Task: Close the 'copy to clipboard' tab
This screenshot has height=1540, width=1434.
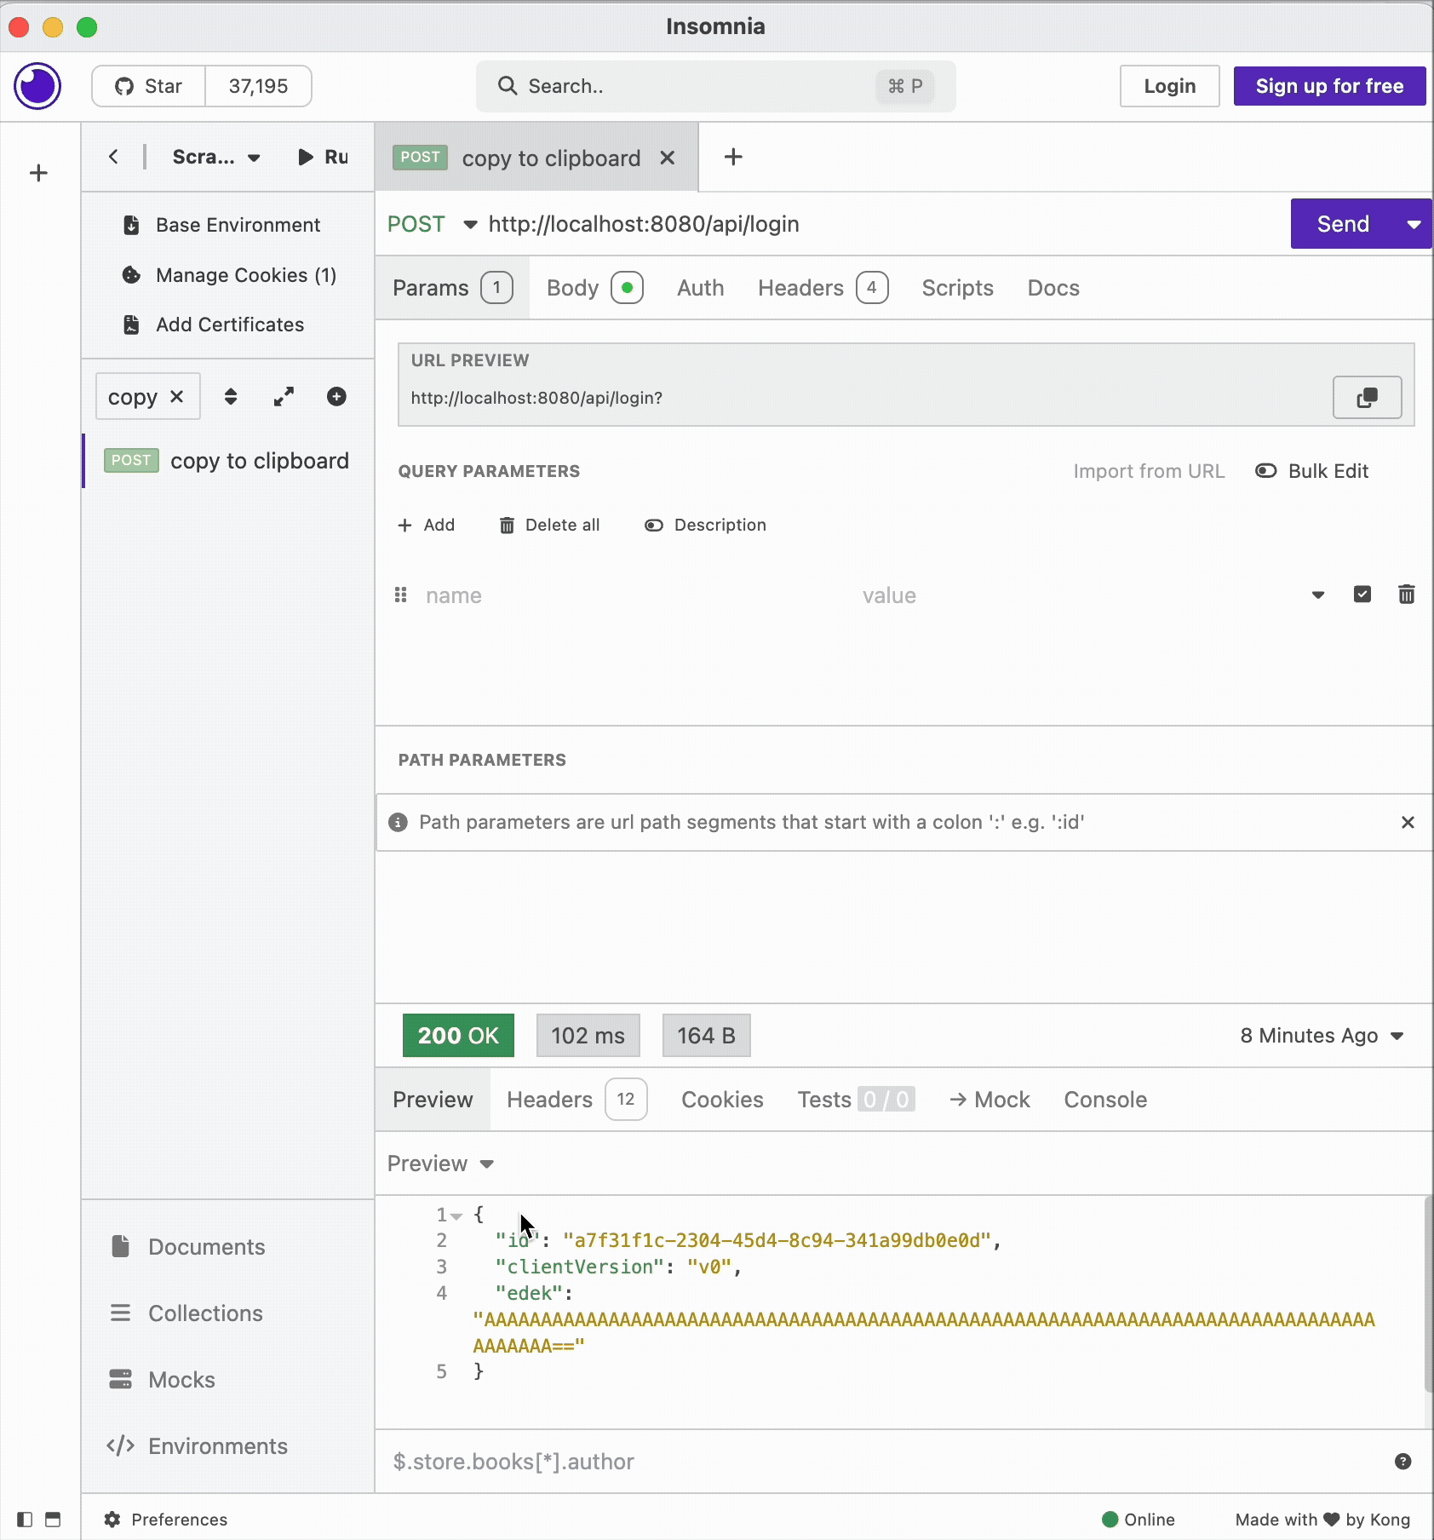Action: (x=668, y=158)
